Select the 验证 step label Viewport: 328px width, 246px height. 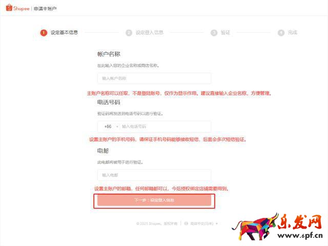(x=225, y=32)
